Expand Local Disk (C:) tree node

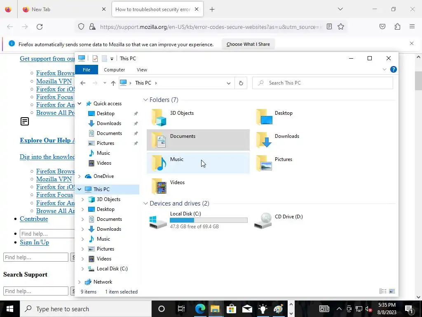(x=82, y=268)
